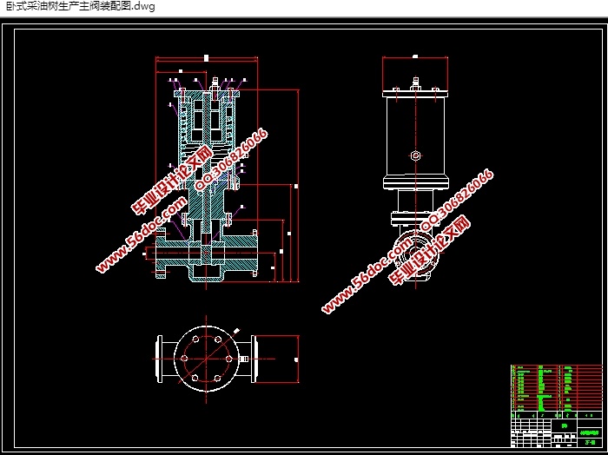
Task: Select the top view with bolt circle
Action: [227, 359]
